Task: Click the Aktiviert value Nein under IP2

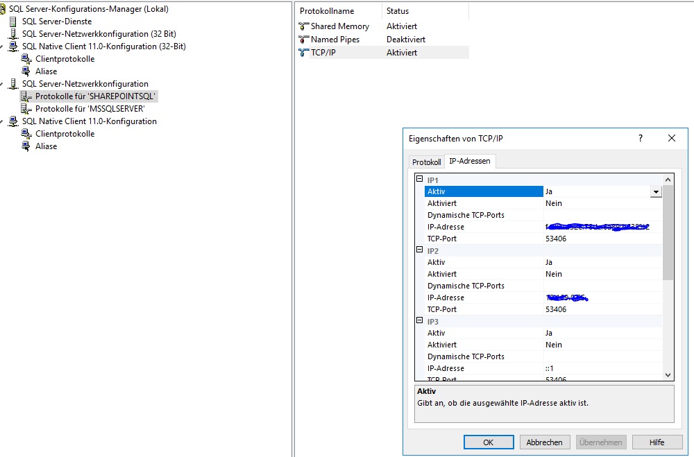Action: tap(554, 274)
